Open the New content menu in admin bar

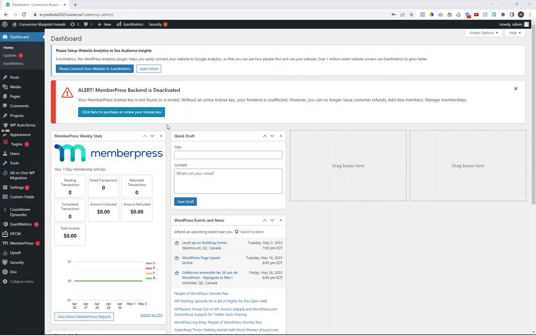[x=104, y=24]
